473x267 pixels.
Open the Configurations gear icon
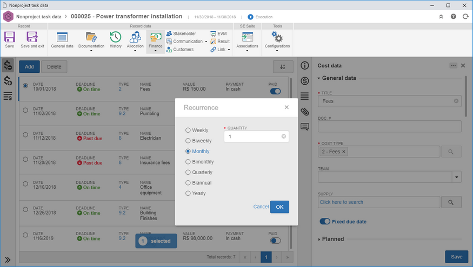pyautogui.click(x=277, y=37)
